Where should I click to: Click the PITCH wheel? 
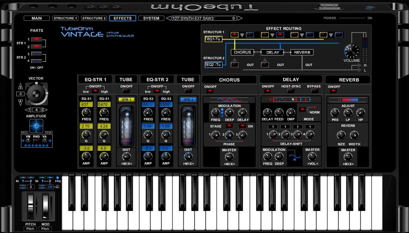[30, 207]
